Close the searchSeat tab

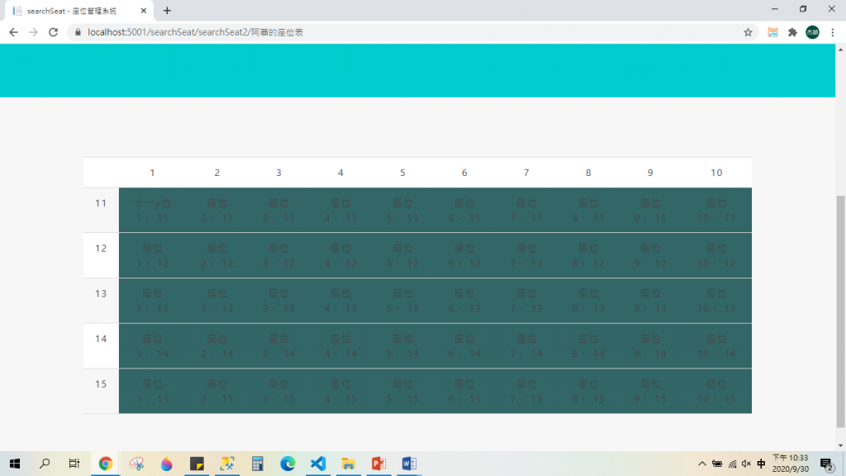tap(144, 10)
